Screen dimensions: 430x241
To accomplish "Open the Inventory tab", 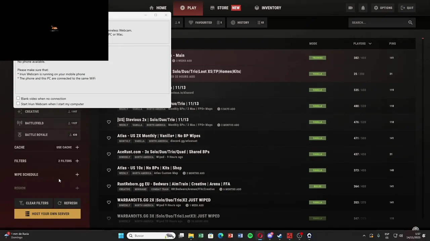I will click(268, 8).
